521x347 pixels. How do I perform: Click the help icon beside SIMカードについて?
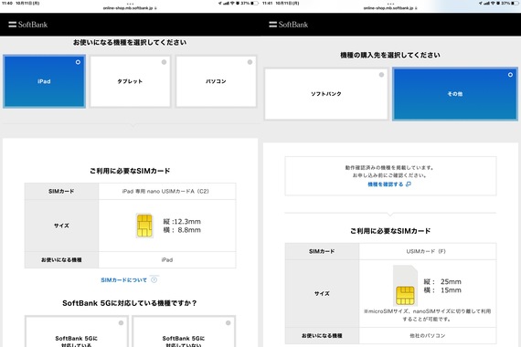point(154,280)
